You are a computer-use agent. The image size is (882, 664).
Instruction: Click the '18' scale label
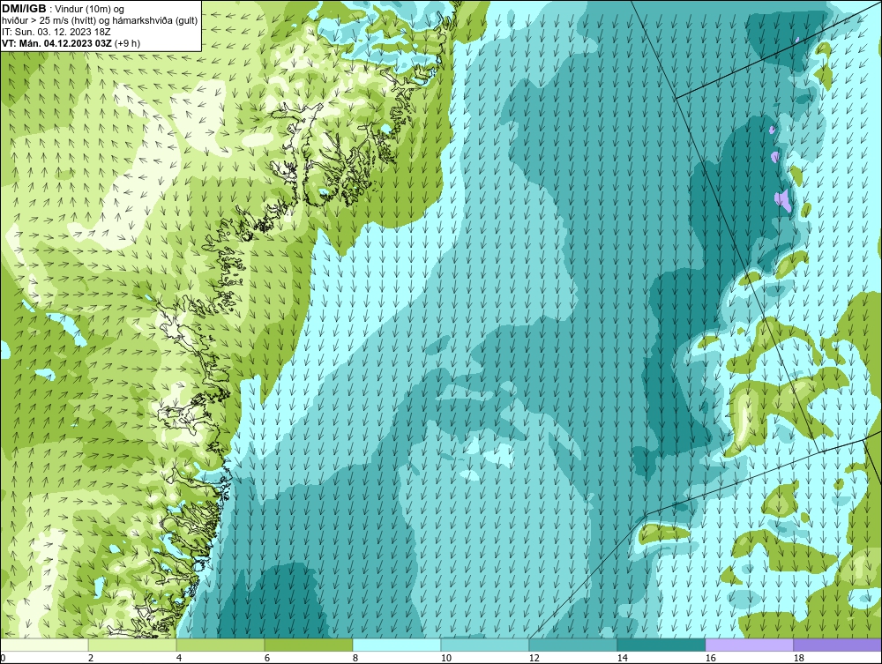pyautogui.click(x=799, y=658)
